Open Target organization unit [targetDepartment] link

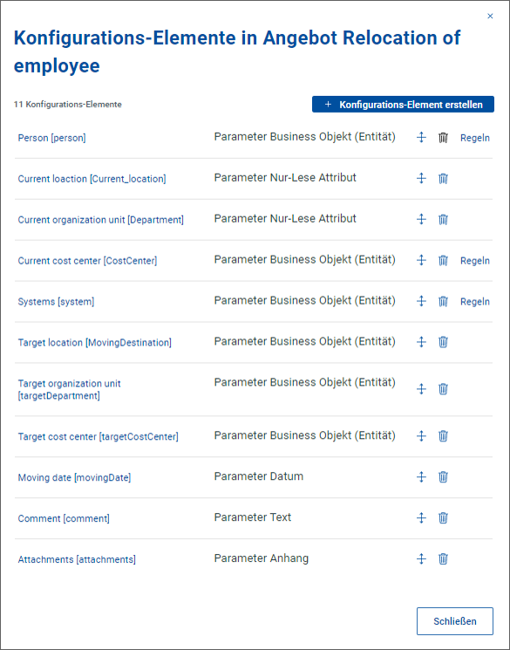[69, 389]
